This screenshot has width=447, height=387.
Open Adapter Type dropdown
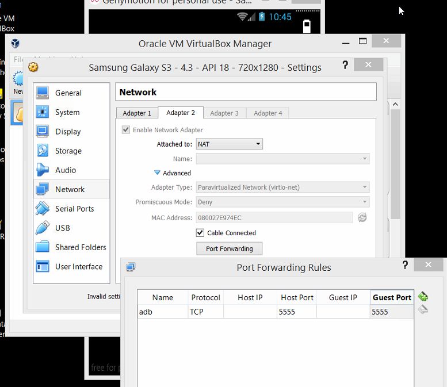click(x=282, y=187)
